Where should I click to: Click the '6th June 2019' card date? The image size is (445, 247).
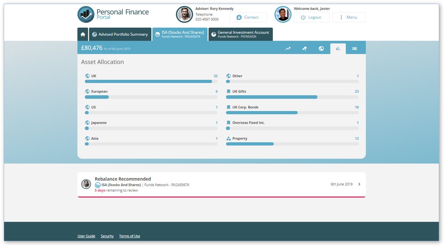(342, 184)
